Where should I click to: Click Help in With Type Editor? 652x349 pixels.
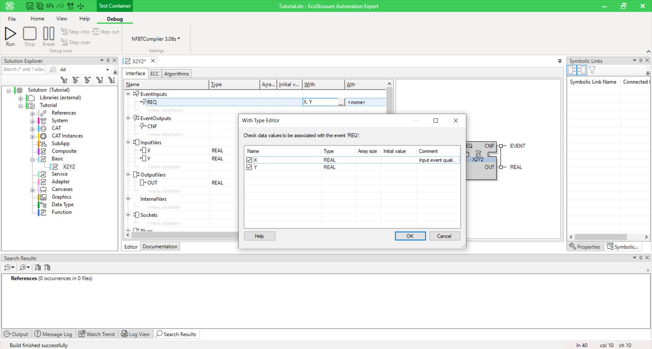pos(259,236)
